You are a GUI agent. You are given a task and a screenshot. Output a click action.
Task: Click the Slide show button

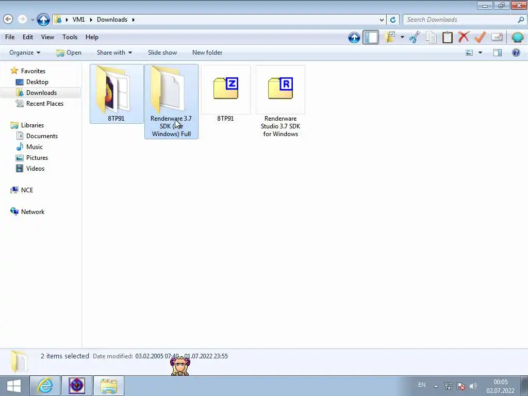click(162, 53)
